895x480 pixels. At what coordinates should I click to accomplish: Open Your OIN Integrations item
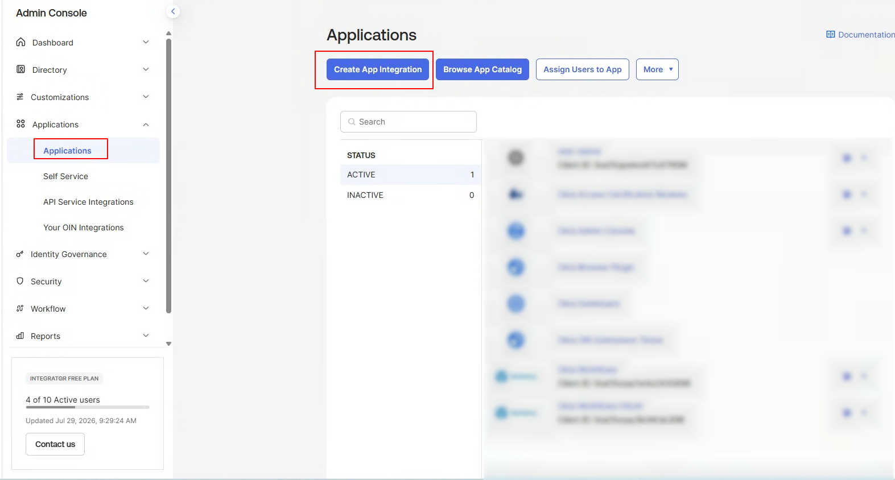(84, 227)
